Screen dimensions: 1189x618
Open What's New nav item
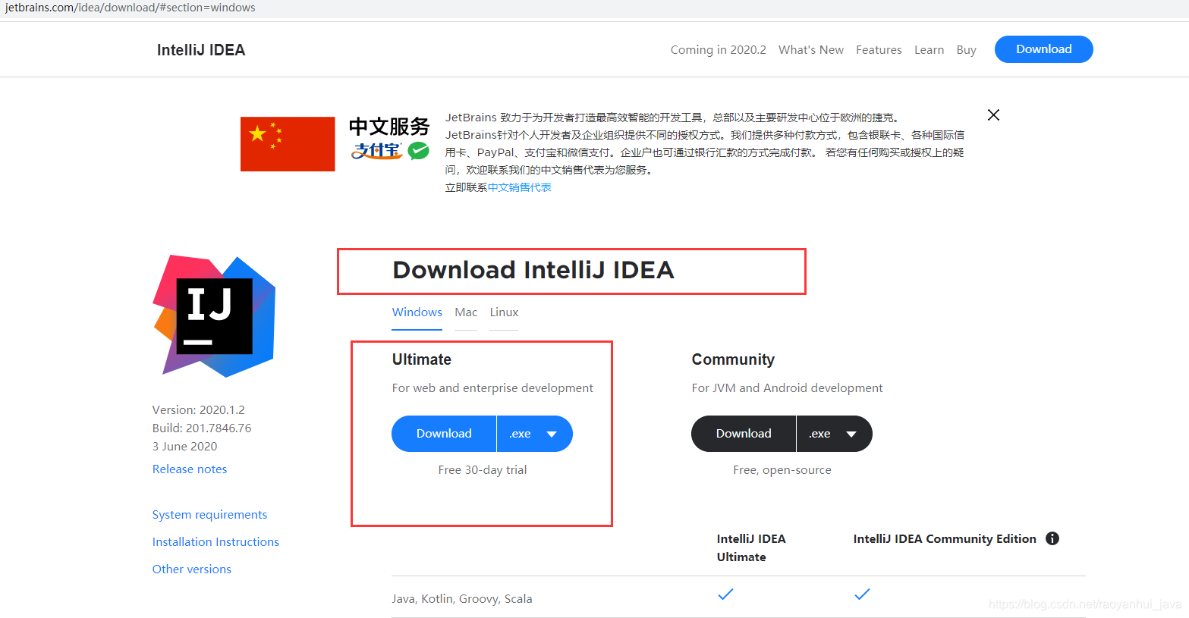point(811,50)
